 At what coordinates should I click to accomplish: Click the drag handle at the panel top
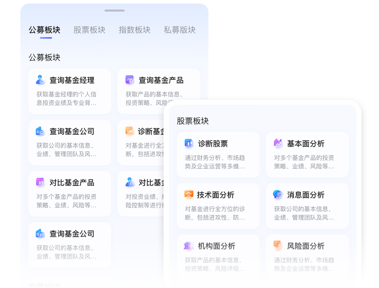coord(114,11)
